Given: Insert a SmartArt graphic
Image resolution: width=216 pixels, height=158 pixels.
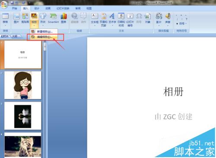Looking at the screenshot, I should (x=53, y=19).
